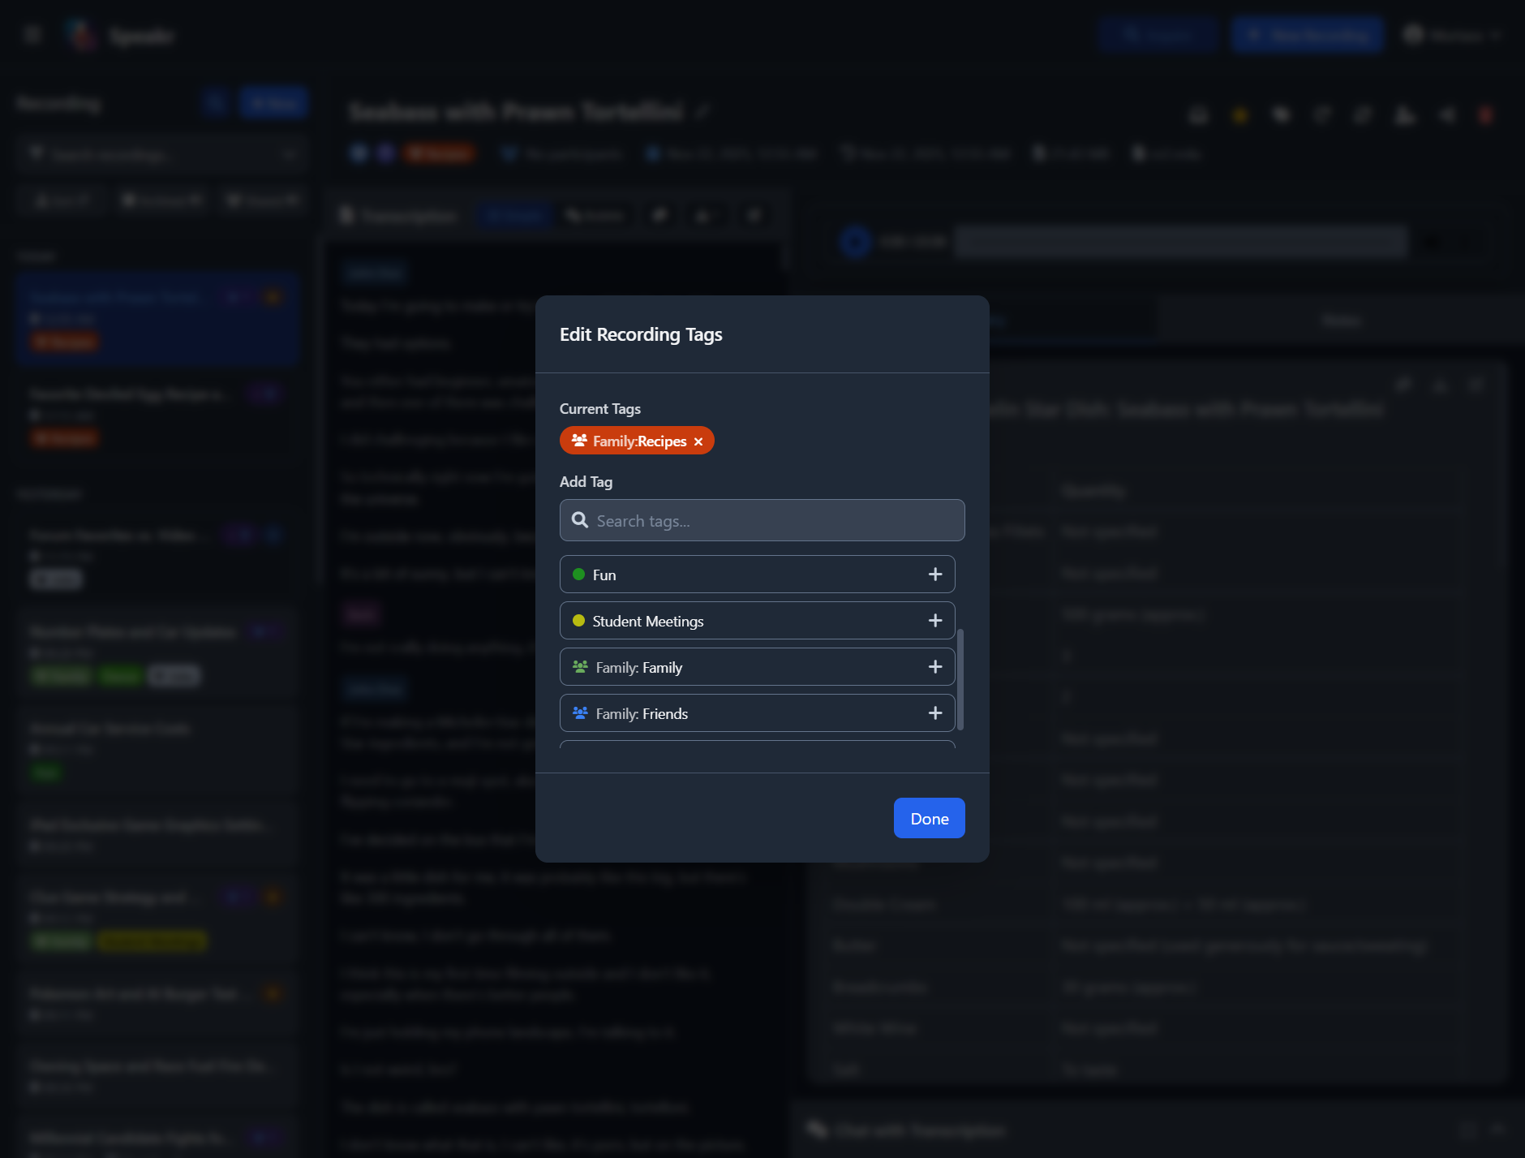The height and width of the screenshot is (1158, 1525).
Task: Choose the Student Meetings tag label
Action: (x=647, y=622)
